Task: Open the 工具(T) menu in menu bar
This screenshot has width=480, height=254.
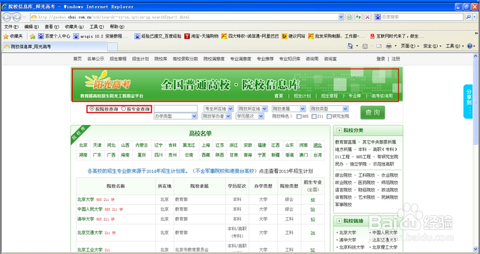Action: [x=97, y=27]
